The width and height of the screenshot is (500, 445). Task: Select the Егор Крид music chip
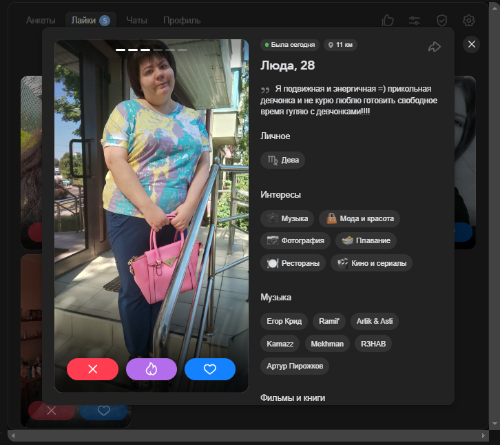click(x=284, y=321)
